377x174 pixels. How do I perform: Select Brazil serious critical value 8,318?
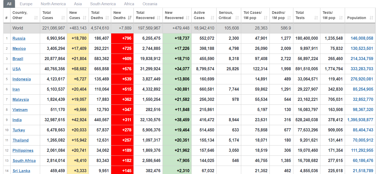(234, 59)
